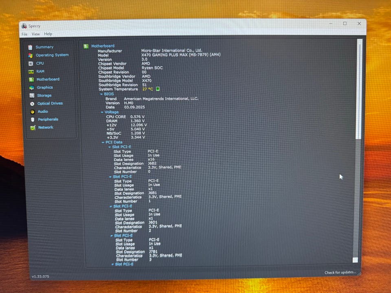Collapse Slot PCI-E with designation J6B1

click(x=110, y=177)
